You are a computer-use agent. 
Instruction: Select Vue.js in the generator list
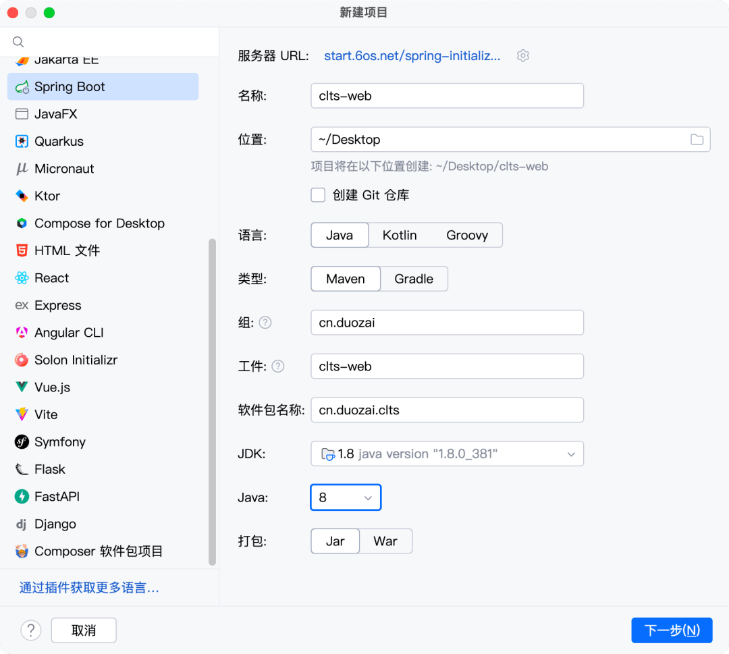tap(103, 387)
